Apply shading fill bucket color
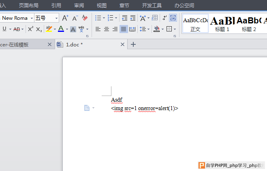 pos(156,29)
